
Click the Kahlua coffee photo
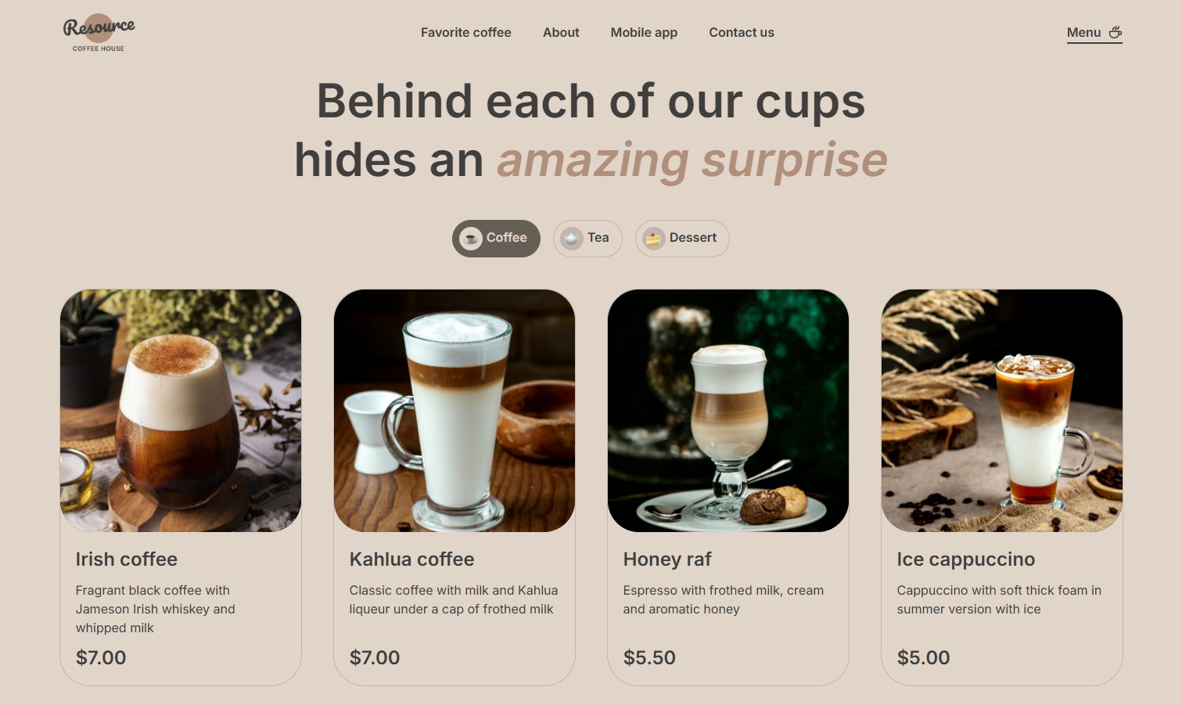(x=454, y=411)
